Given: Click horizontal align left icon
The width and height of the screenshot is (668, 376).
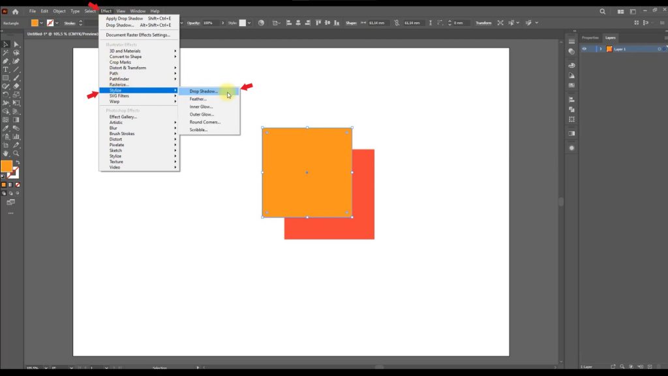Looking at the screenshot, I should click(289, 23).
